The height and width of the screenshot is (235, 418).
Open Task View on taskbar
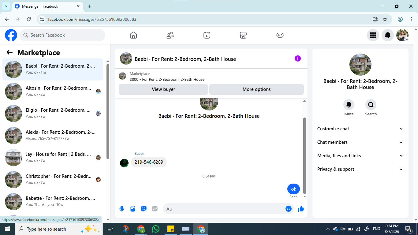(110, 229)
